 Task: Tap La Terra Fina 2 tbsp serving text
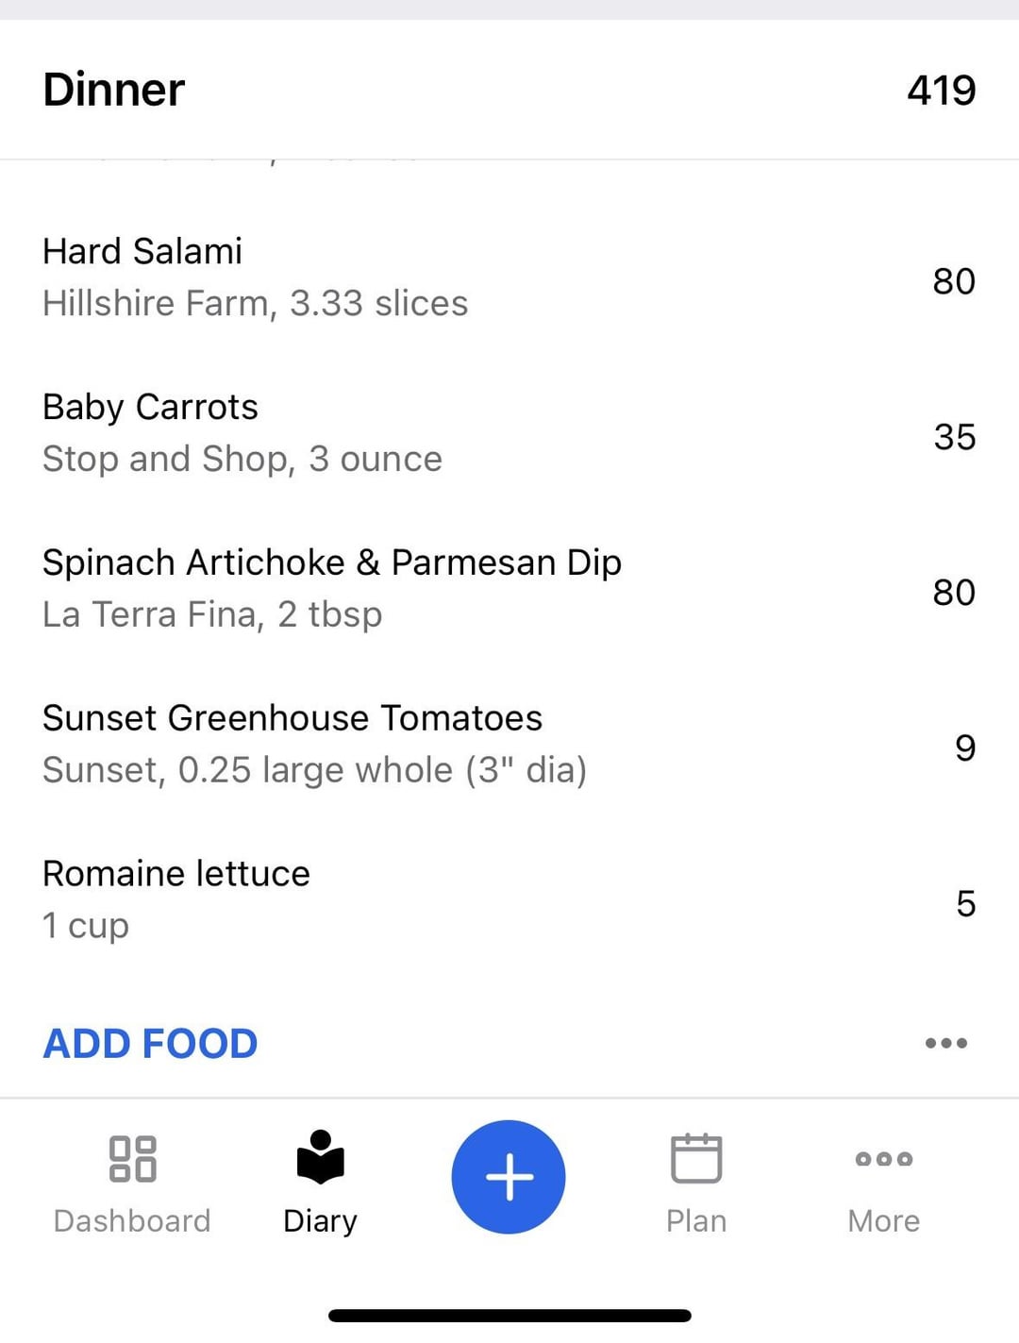[x=212, y=614]
